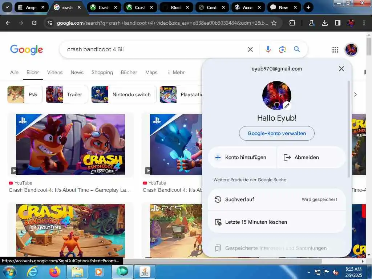This screenshot has width=372, height=279.
Task: Open the Downloads icon in toolbar
Action: (x=324, y=23)
